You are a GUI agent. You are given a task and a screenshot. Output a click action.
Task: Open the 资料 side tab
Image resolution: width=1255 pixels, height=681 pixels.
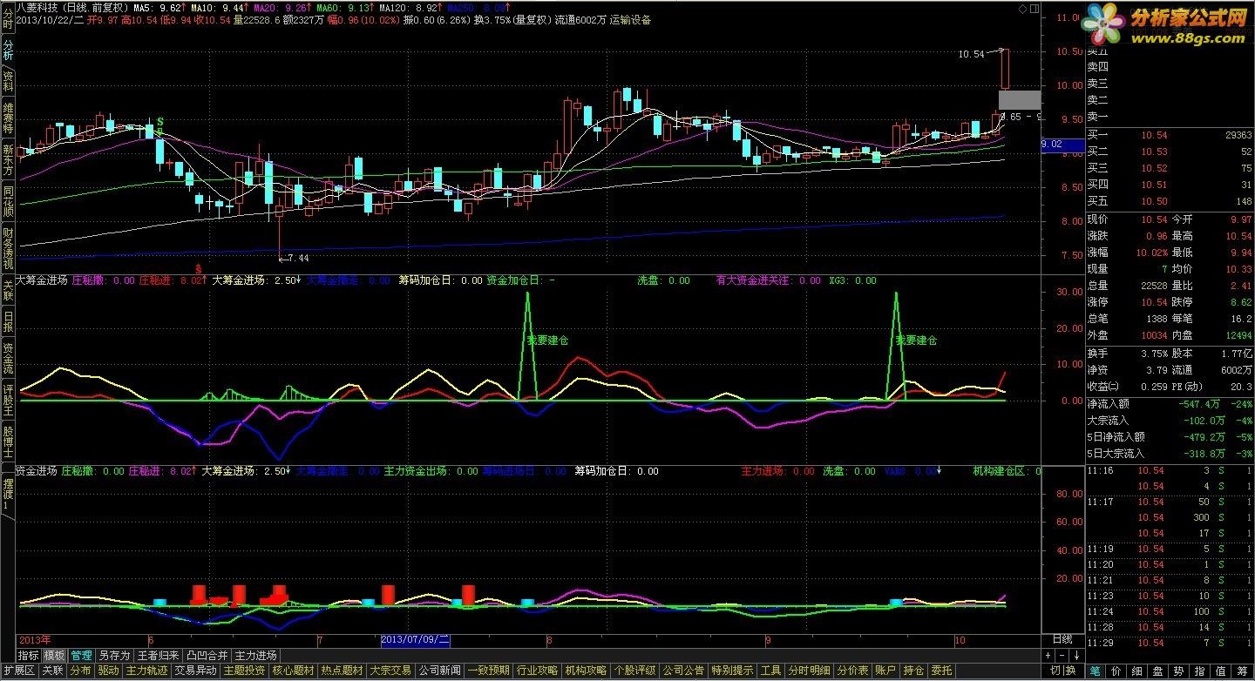coord(8,80)
